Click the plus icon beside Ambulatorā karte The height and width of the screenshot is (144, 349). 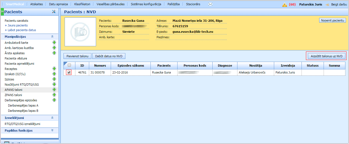(54, 43)
